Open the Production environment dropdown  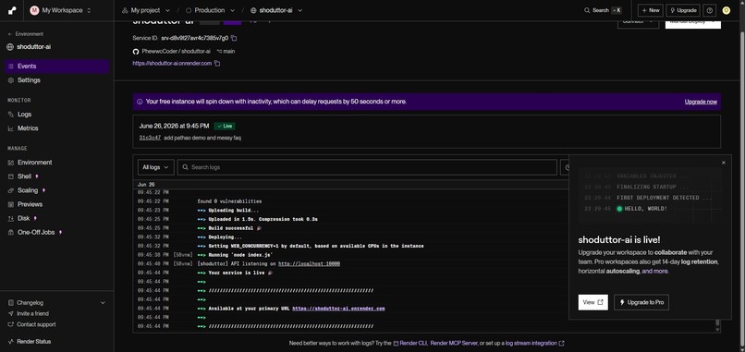coord(210,10)
